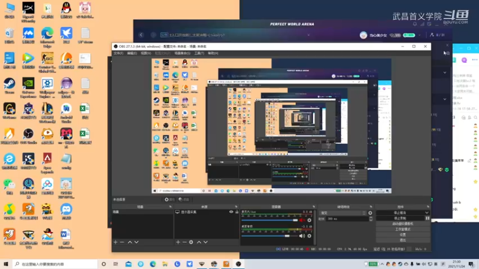Screen dimensions: 479x269
Task: Move source up in Sources panel
Action: [199, 242]
